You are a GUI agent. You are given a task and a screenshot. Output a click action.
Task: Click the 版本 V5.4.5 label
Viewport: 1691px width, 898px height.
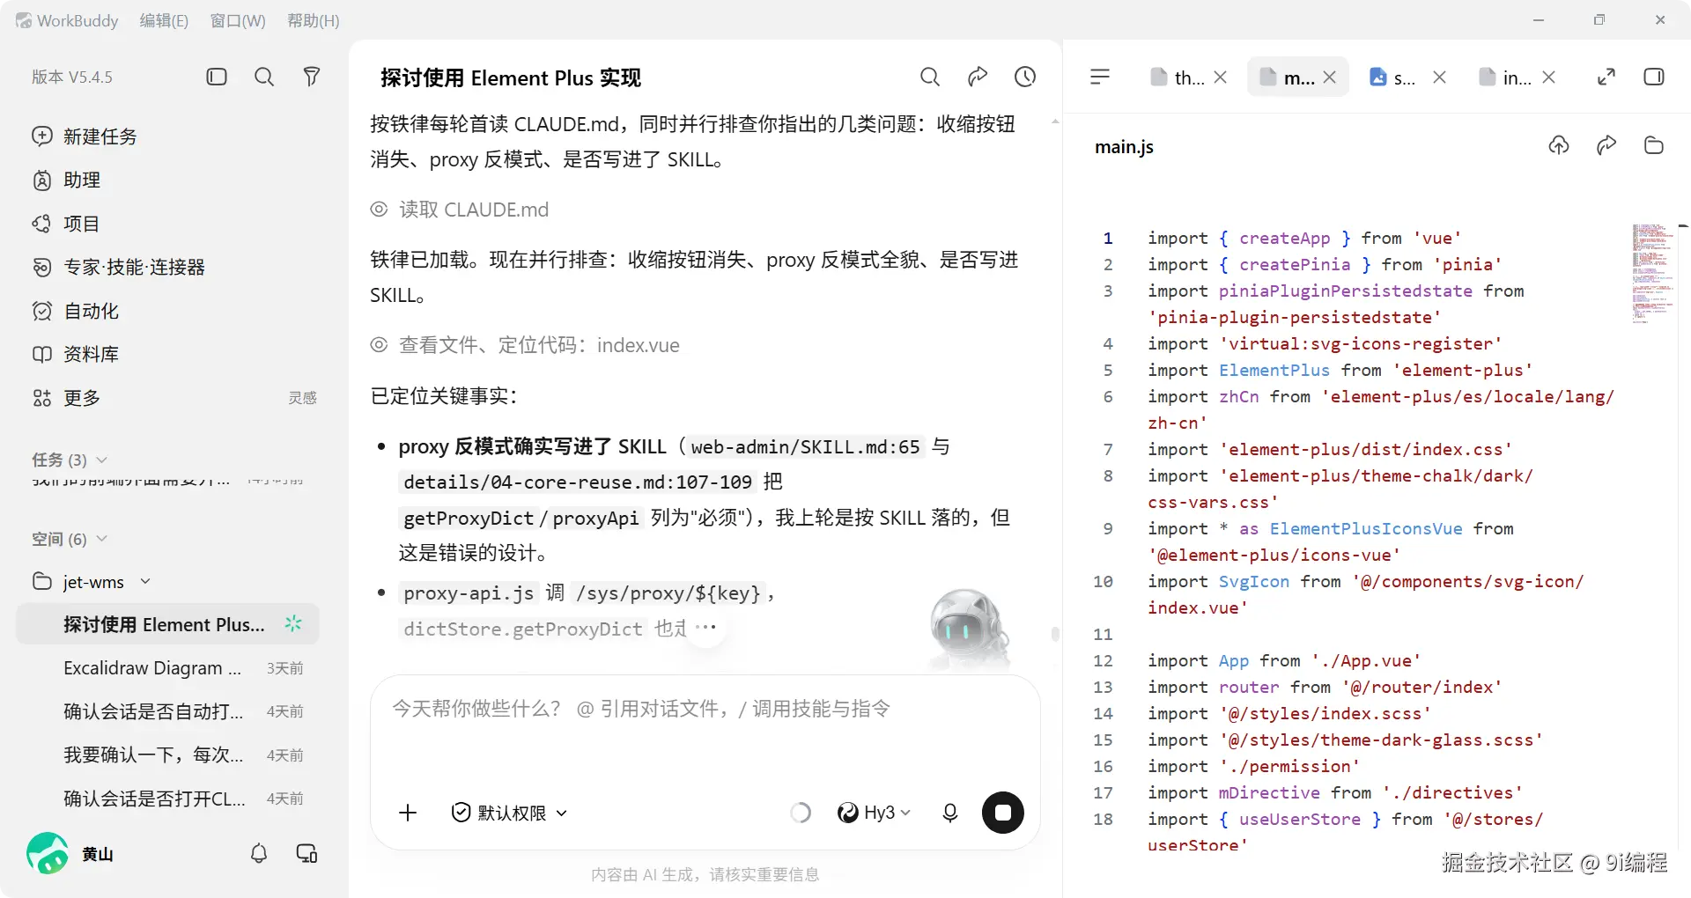pyautogui.click(x=72, y=77)
